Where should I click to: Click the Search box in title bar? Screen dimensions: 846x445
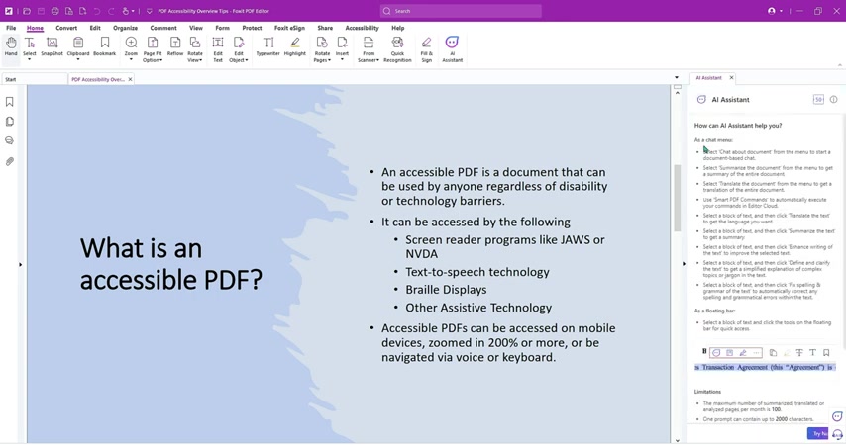point(461,11)
